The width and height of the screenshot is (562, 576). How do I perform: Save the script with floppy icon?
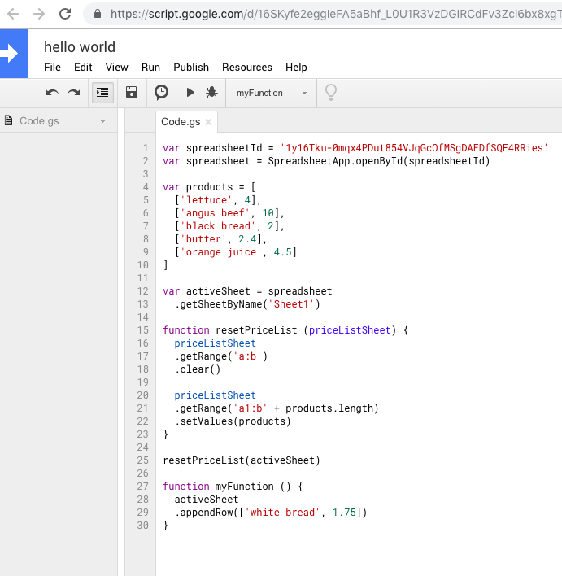[x=132, y=92]
